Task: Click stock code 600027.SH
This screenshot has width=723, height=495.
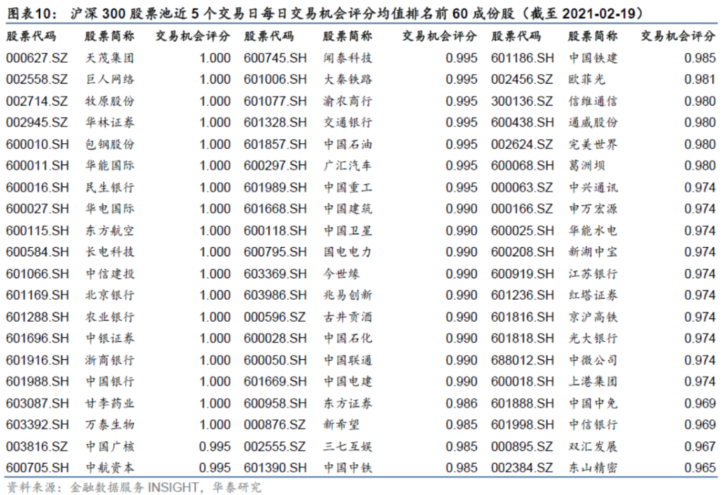Action: (37, 209)
